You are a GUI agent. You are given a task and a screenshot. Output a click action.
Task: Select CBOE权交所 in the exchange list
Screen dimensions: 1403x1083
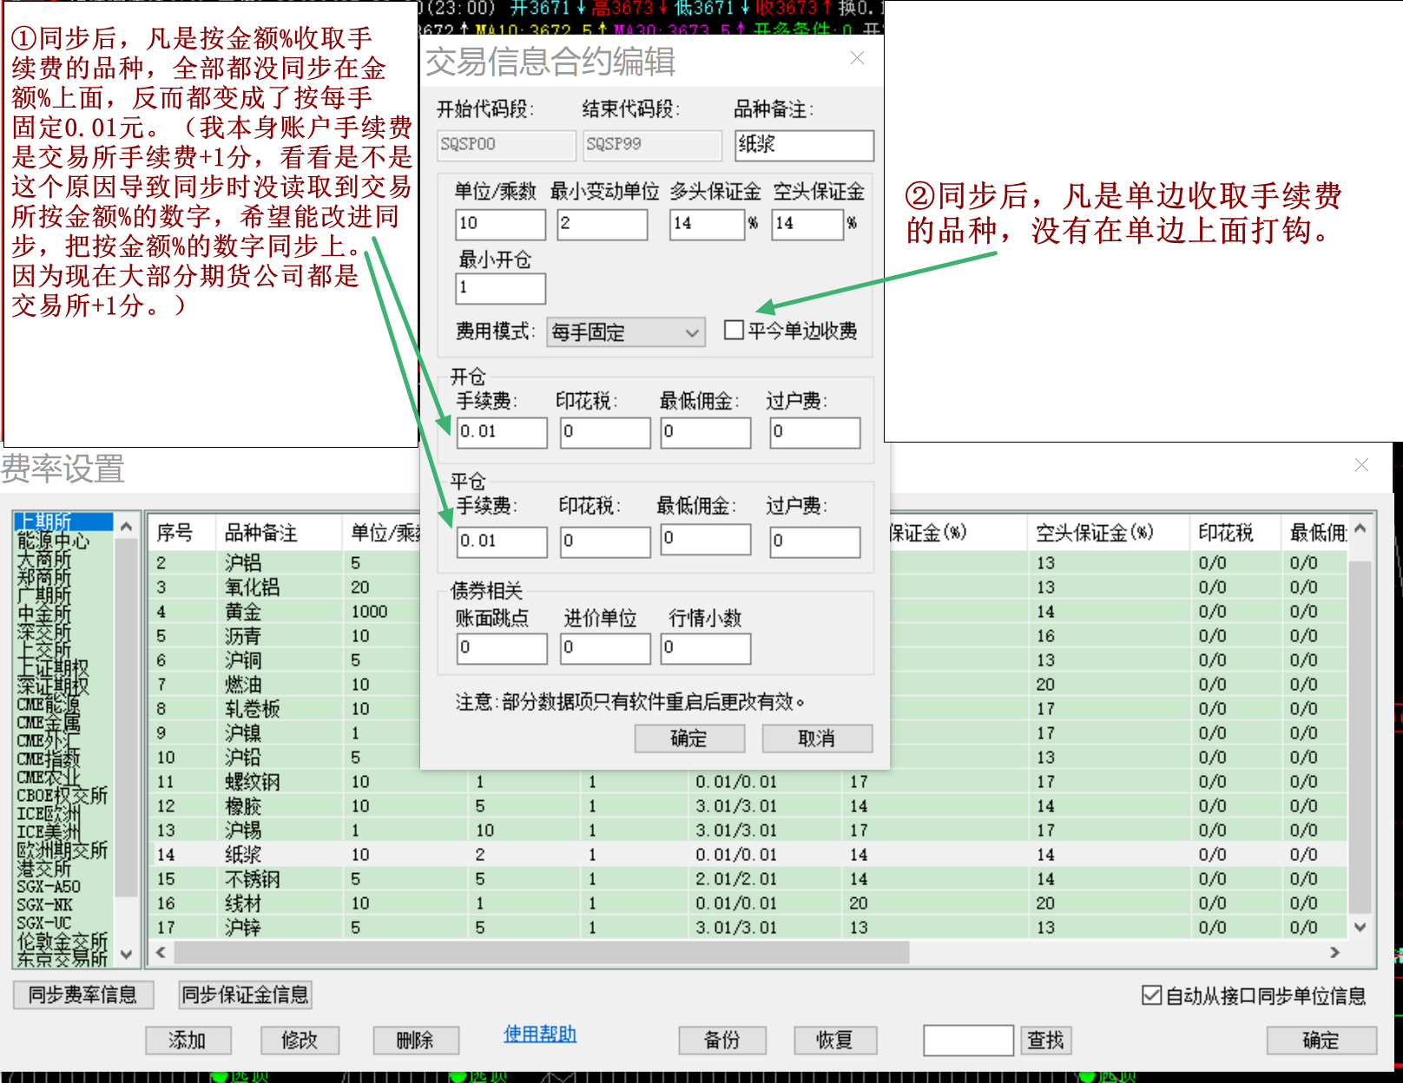pyautogui.click(x=63, y=795)
